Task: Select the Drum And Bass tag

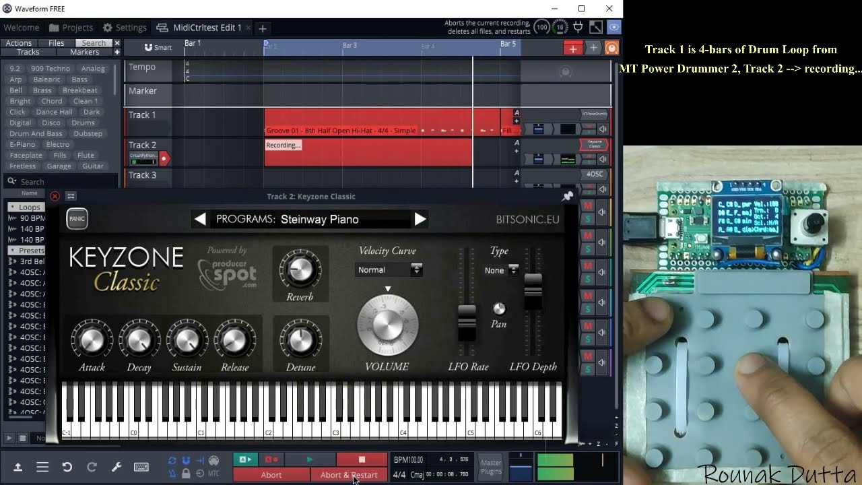Action: pos(36,133)
